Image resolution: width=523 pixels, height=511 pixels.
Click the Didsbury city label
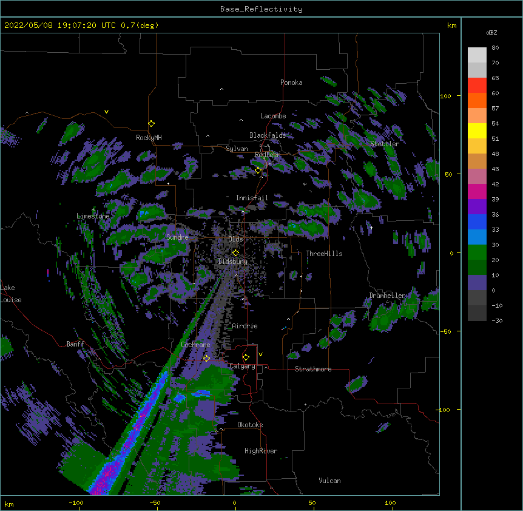233,262
